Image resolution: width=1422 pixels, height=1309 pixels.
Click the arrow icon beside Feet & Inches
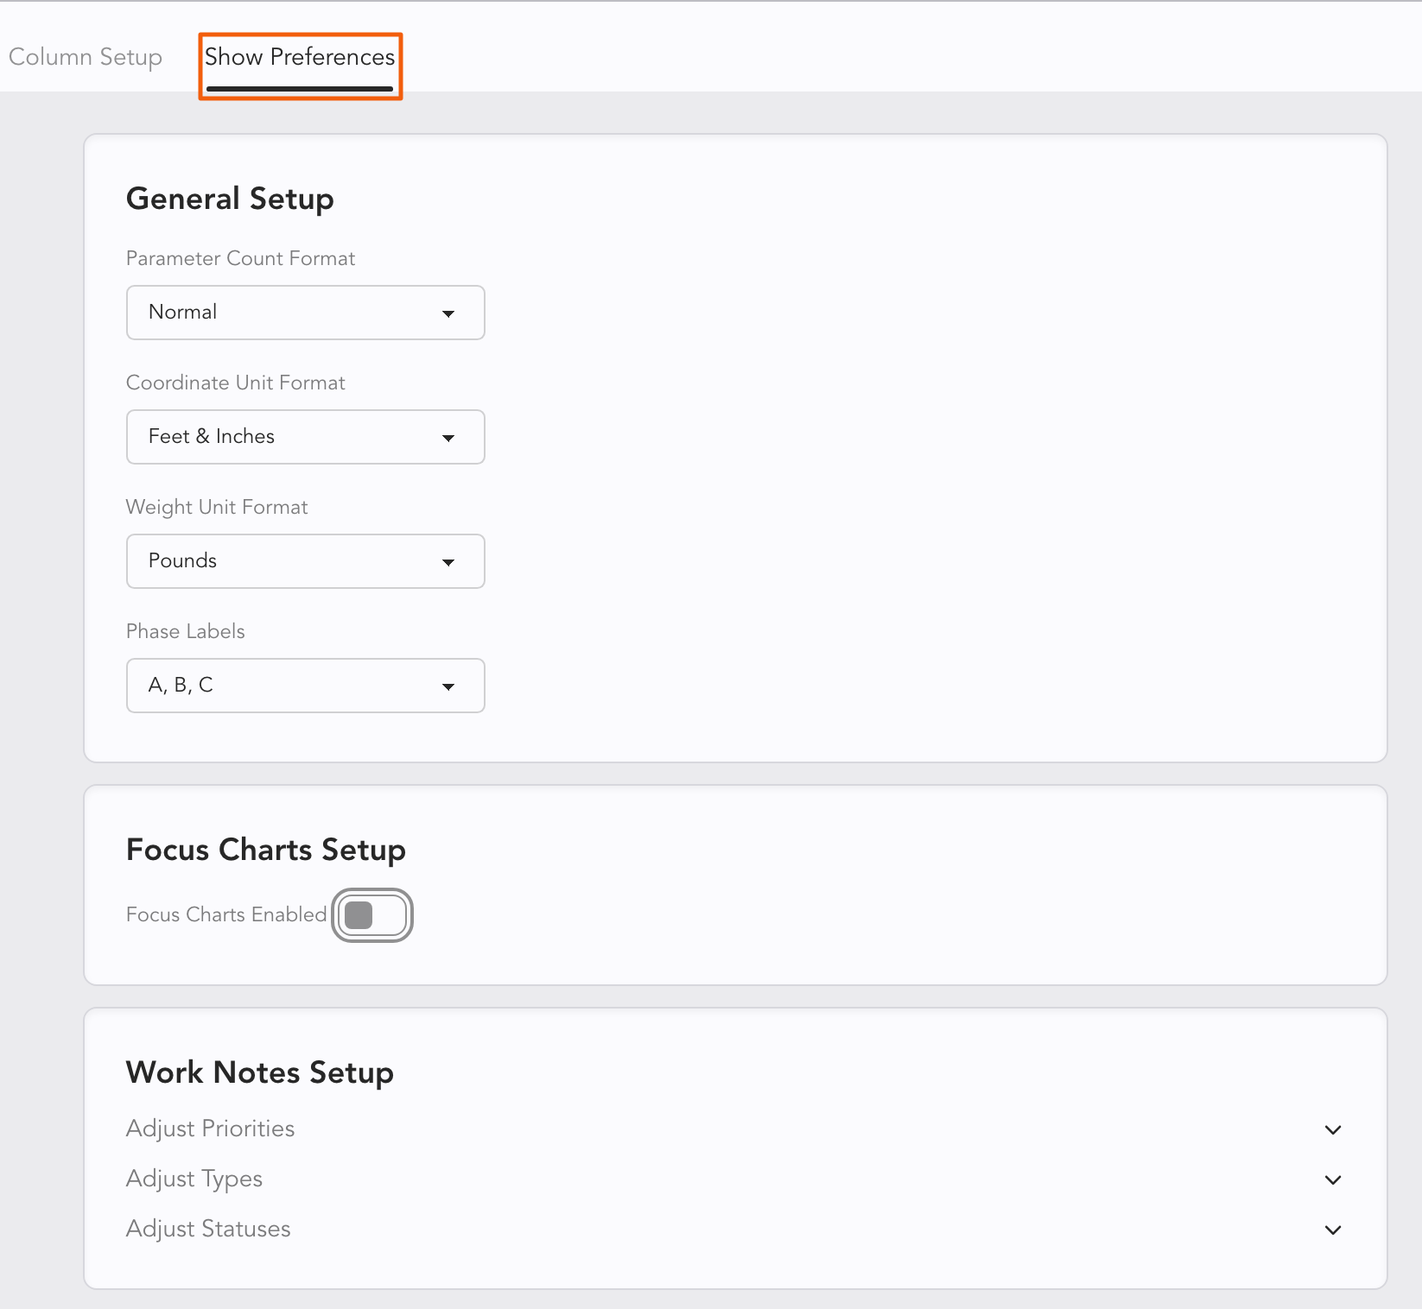(448, 438)
